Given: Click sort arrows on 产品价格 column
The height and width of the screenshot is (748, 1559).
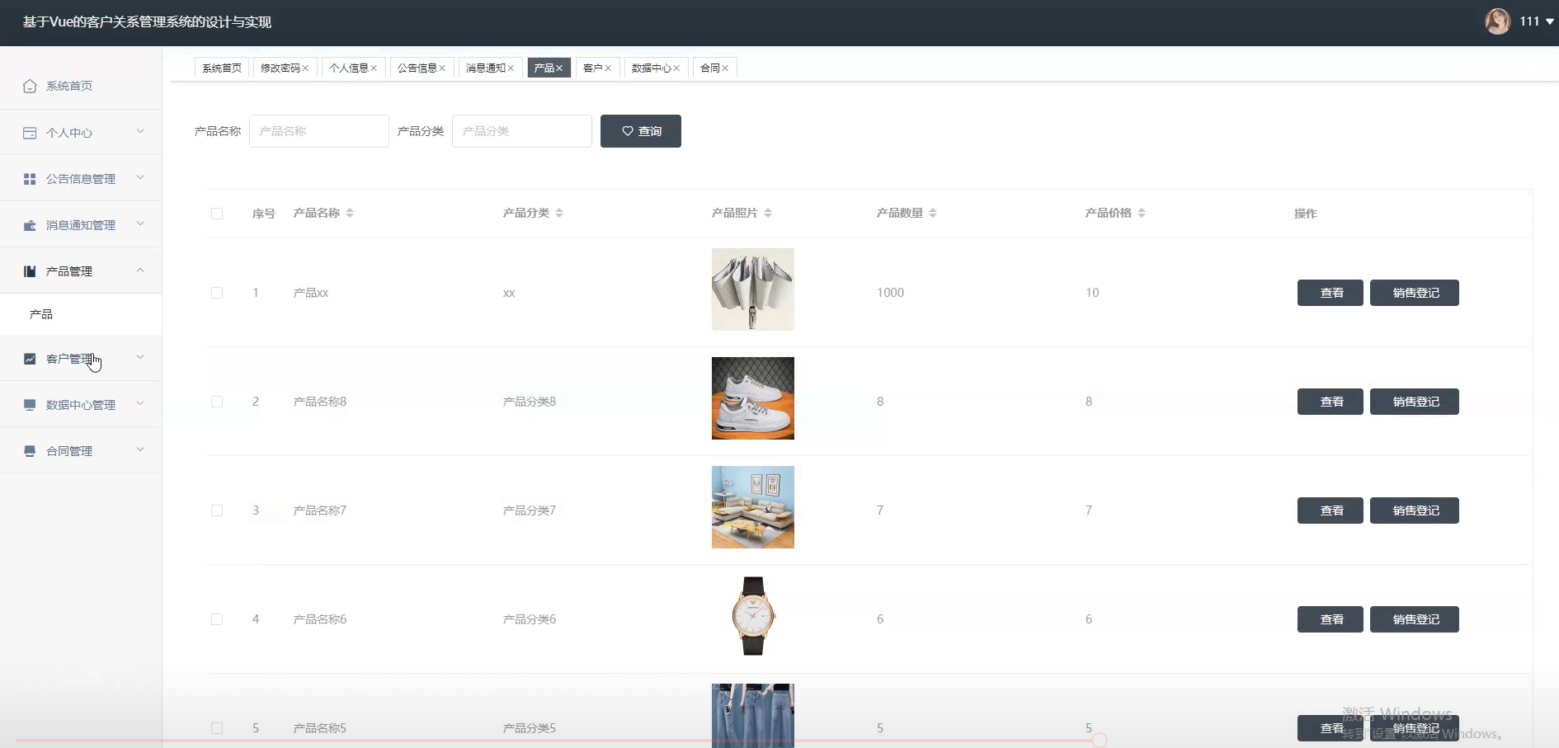Looking at the screenshot, I should (x=1142, y=213).
